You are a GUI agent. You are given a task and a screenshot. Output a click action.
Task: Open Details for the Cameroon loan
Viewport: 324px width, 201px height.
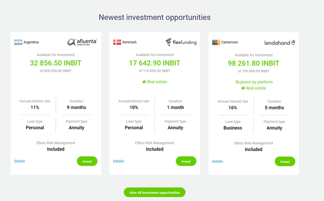[217, 161]
